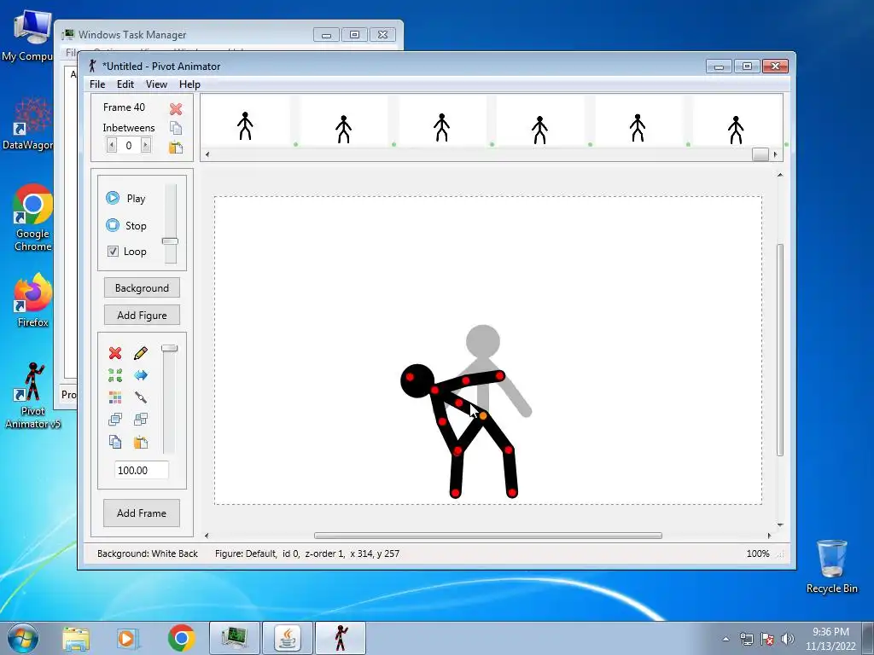Center the selected figure

[115, 375]
